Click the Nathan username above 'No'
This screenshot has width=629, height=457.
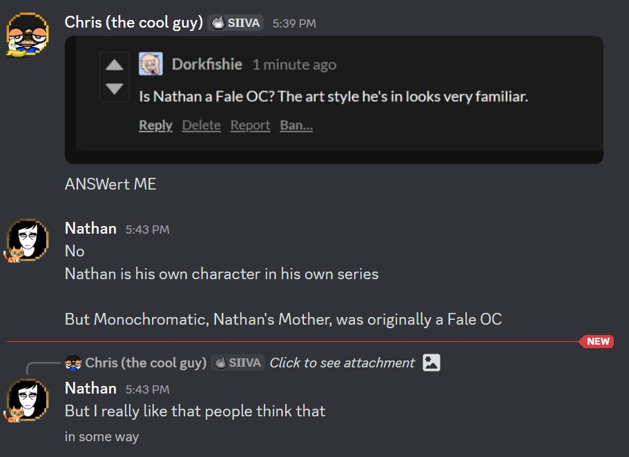90,228
